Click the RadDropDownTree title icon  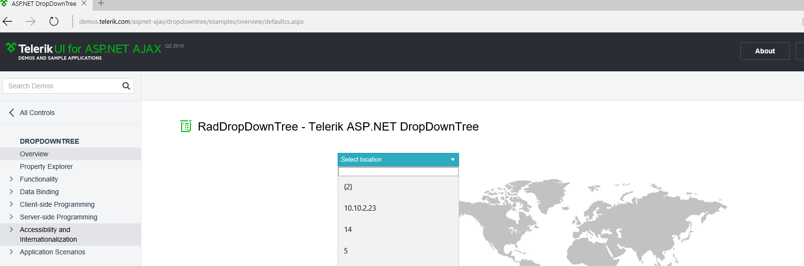[186, 126]
